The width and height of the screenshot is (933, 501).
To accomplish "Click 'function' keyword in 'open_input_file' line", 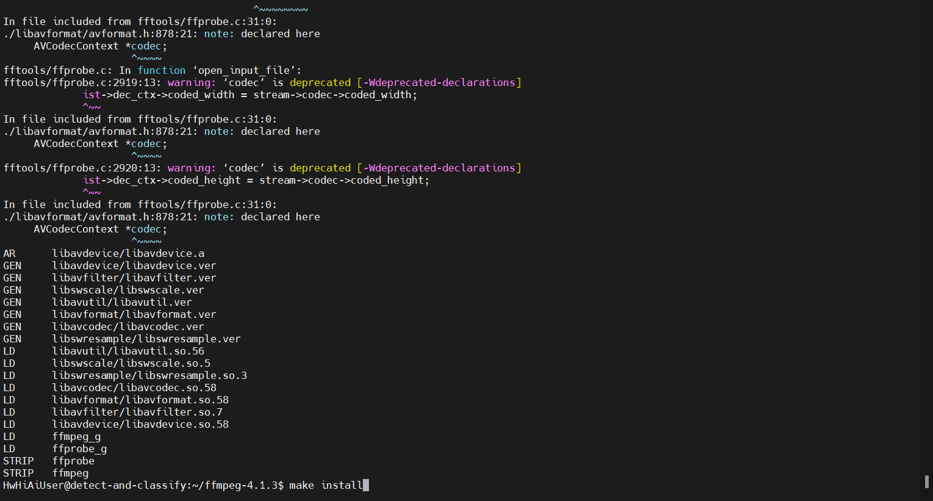I will point(162,70).
